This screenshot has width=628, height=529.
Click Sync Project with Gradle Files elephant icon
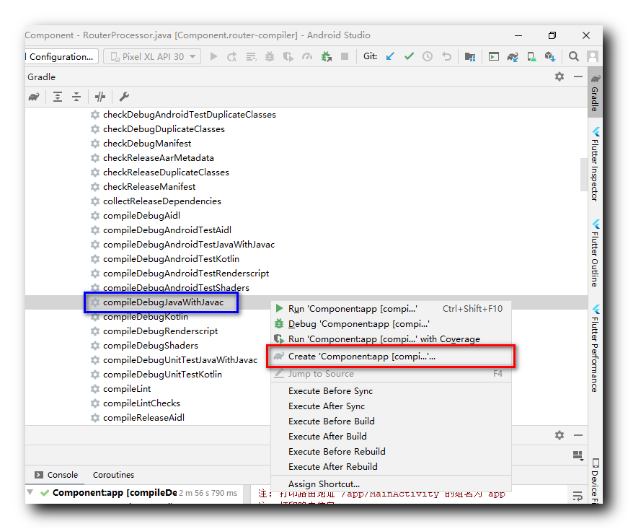pyautogui.click(x=513, y=56)
